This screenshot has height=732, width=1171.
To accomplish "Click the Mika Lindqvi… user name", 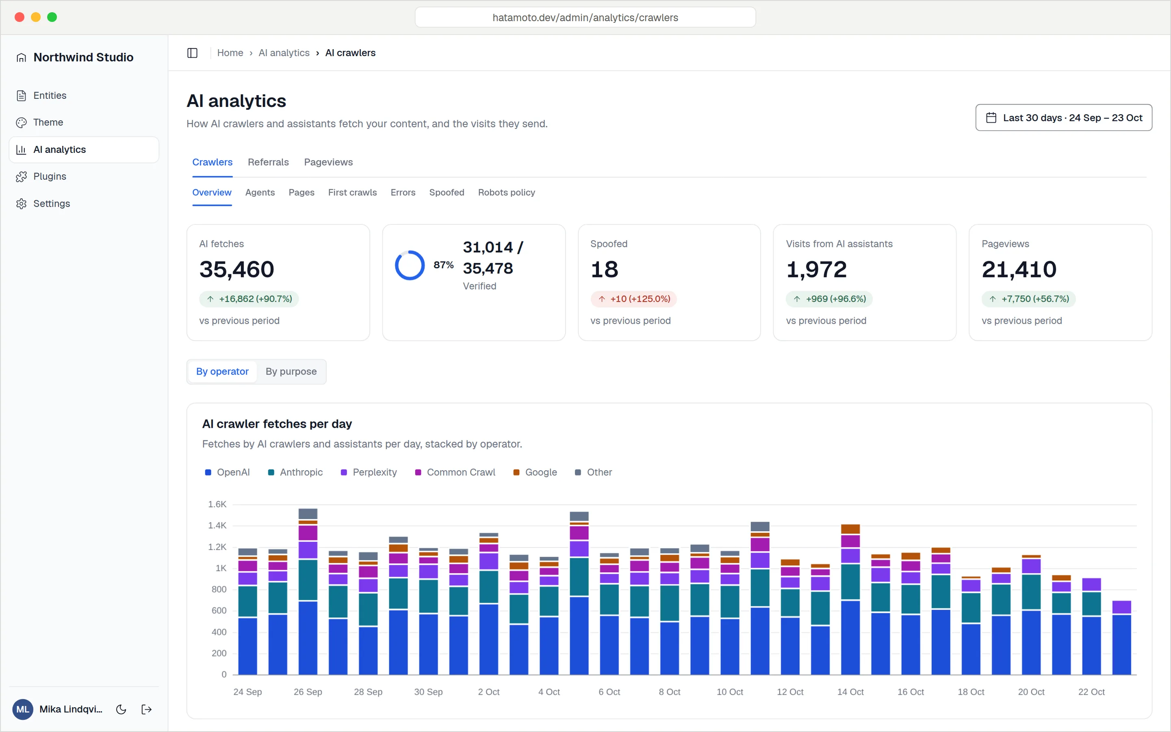I will [71, 709].
